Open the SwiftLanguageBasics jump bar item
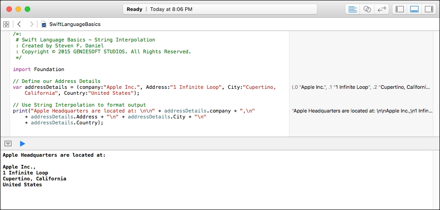The height and width of the screenshot is (210, 440). pyautogui.click(x=75, y=24)
